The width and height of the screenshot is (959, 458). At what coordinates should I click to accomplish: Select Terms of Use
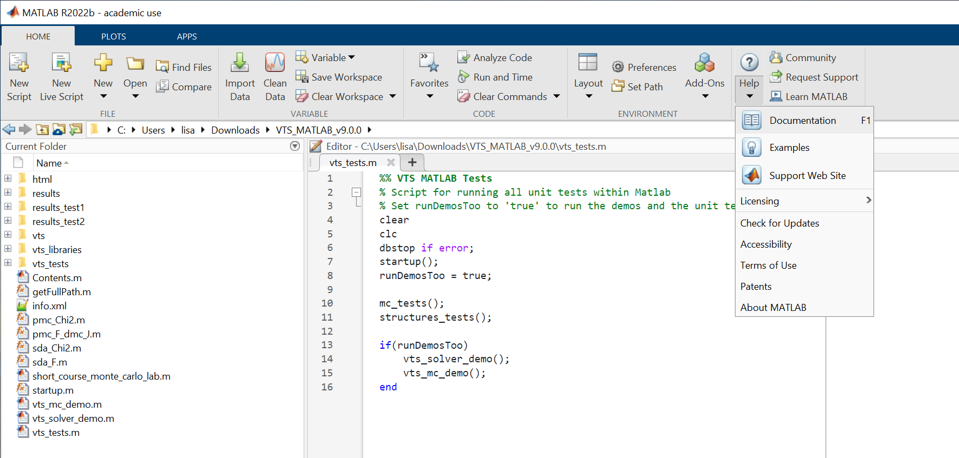click(x=804, y=265)
